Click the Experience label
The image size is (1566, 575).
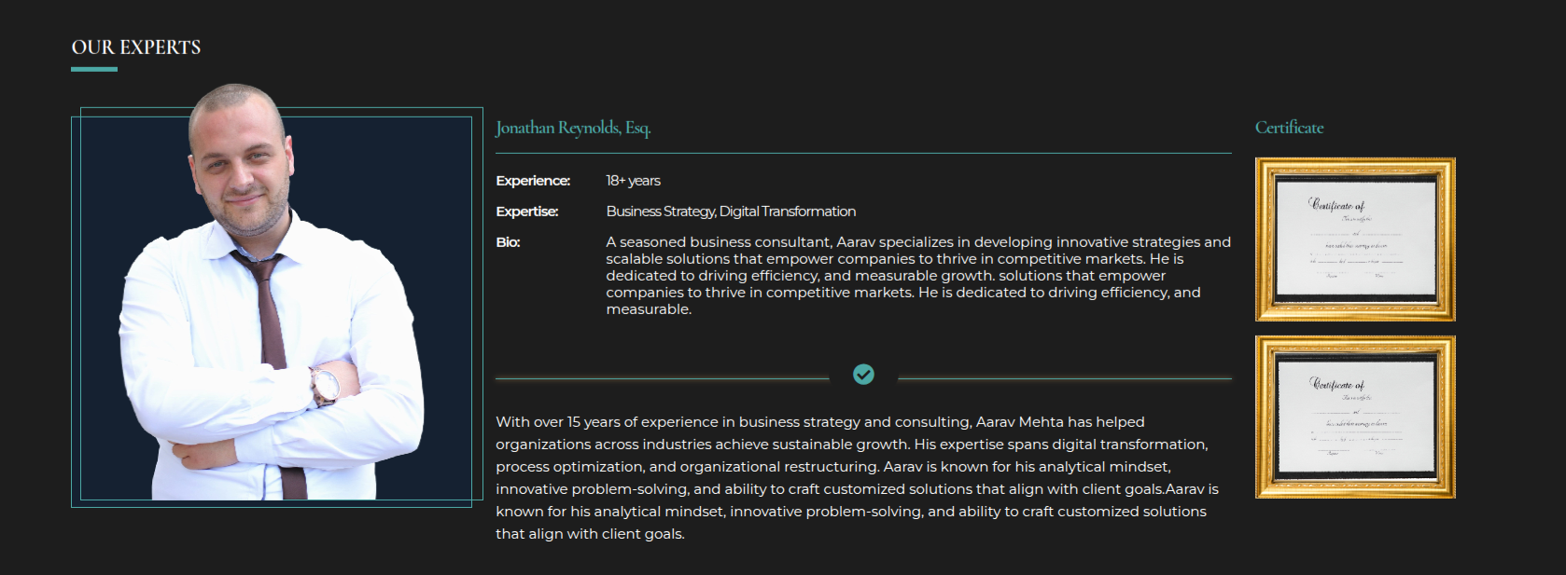click(x=533, y=181)
